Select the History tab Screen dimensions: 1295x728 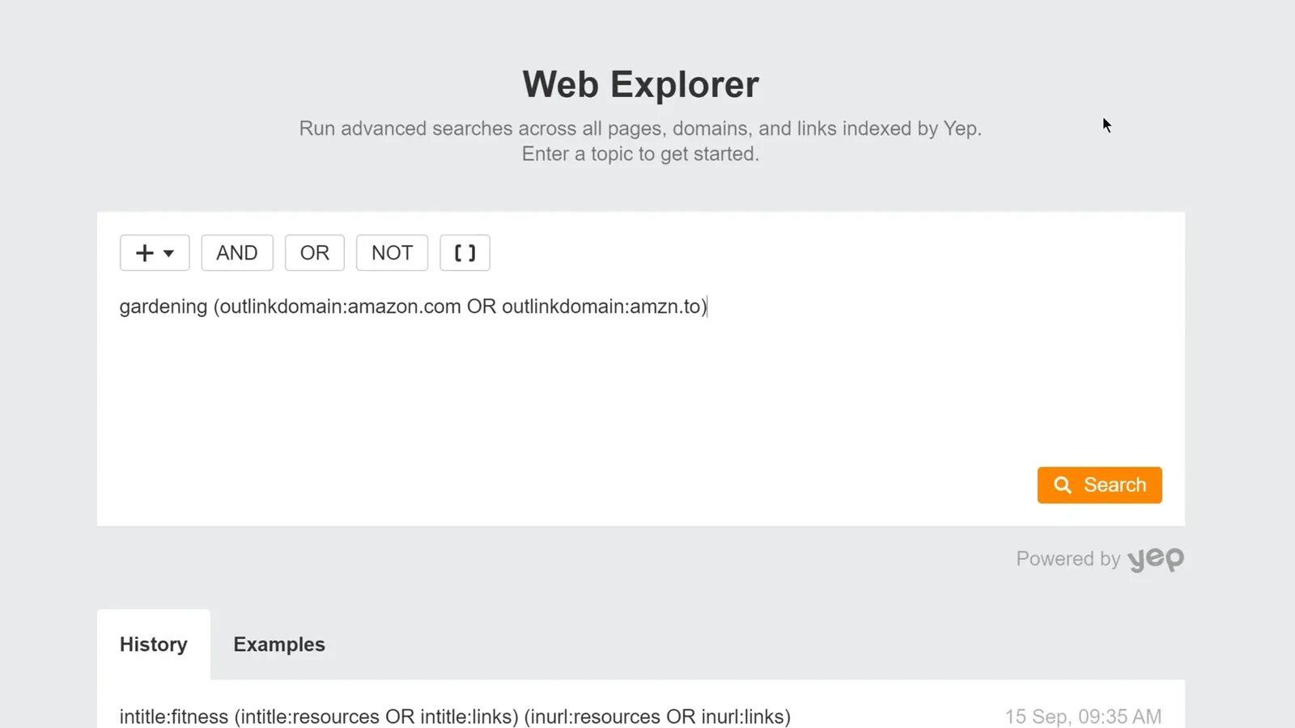pyautogui.click(x=154, y=645)
